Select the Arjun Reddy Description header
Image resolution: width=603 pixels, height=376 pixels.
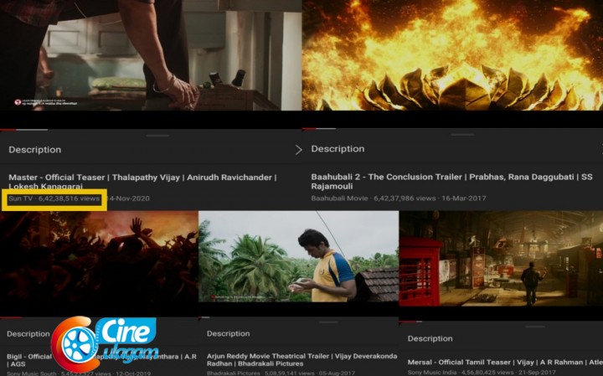click(x=228, y=333)
